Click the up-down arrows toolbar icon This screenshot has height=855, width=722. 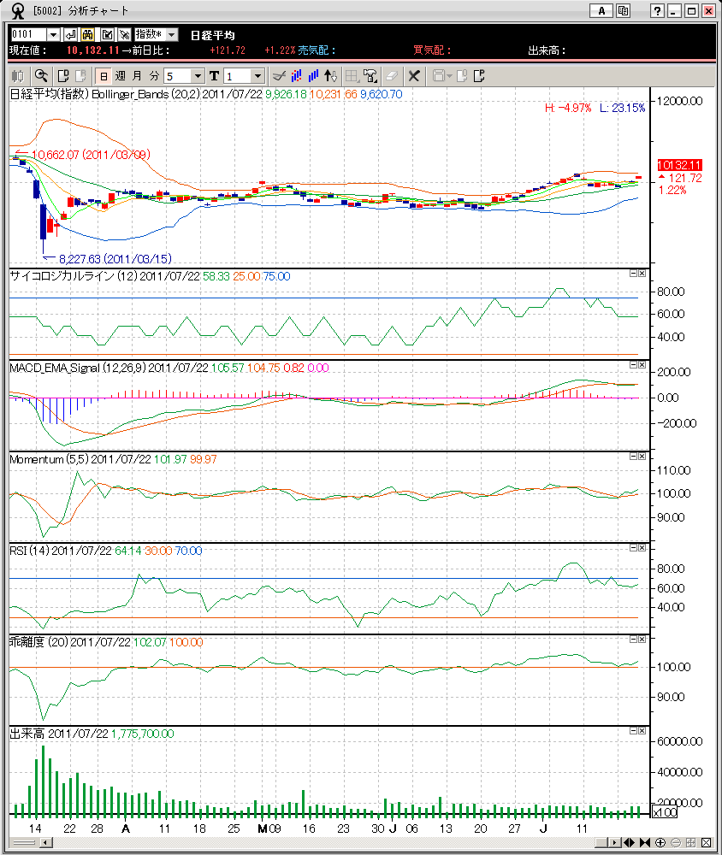coord(332,75)
